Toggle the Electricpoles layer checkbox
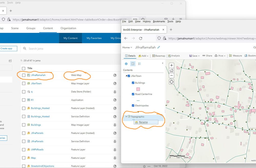 click(x=133, y=106)
